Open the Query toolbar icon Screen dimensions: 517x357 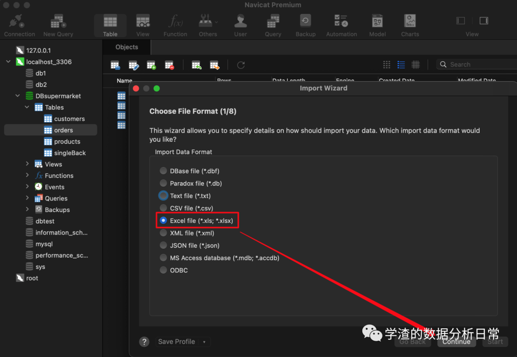click(273, 25)
